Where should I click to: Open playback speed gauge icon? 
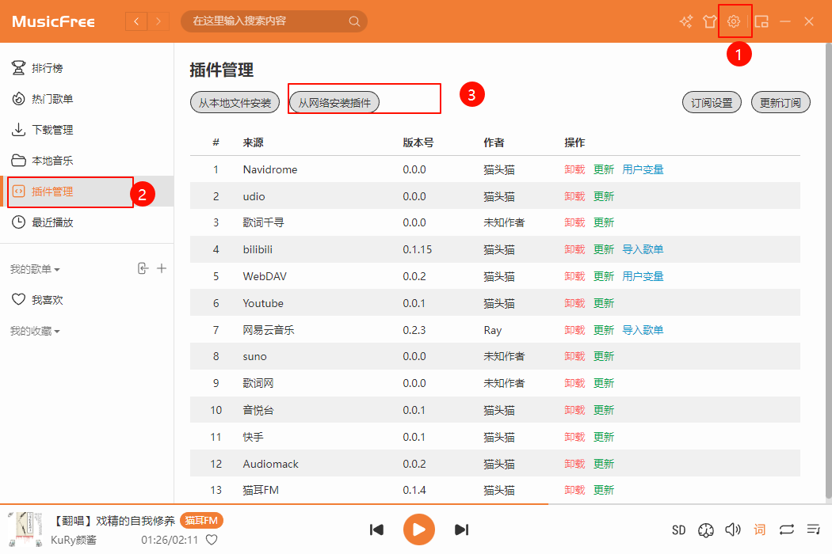click(706, 529)
